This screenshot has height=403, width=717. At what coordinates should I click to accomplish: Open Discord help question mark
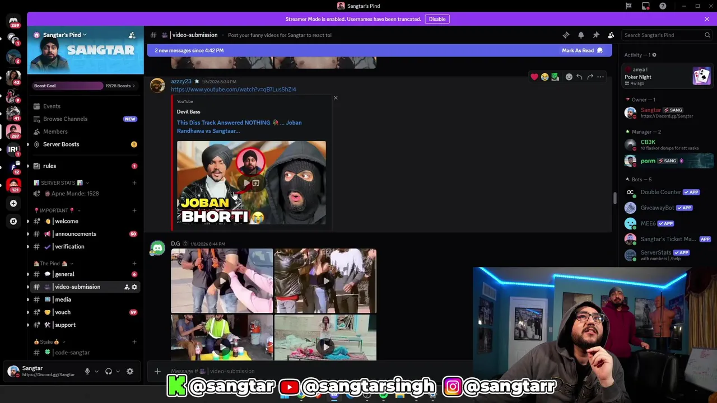(663, 6)
